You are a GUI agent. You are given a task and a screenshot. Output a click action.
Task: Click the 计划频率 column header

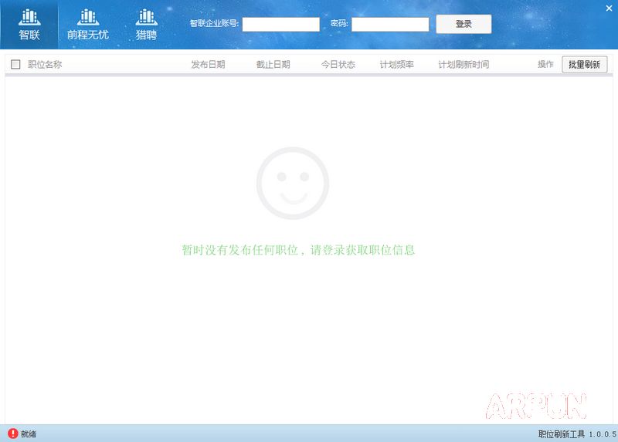pyautogui.click(x=396, y=65)
